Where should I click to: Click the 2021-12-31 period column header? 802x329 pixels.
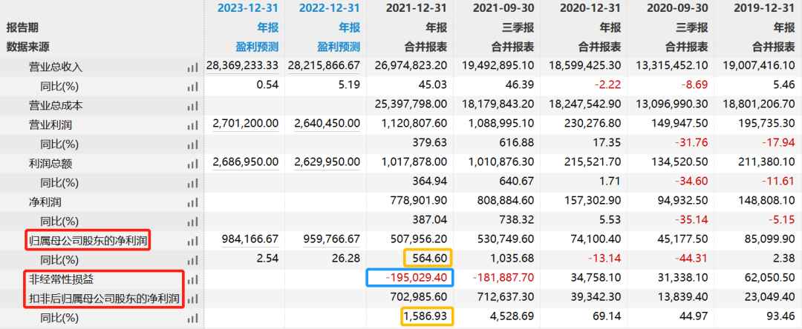(416, 8)
